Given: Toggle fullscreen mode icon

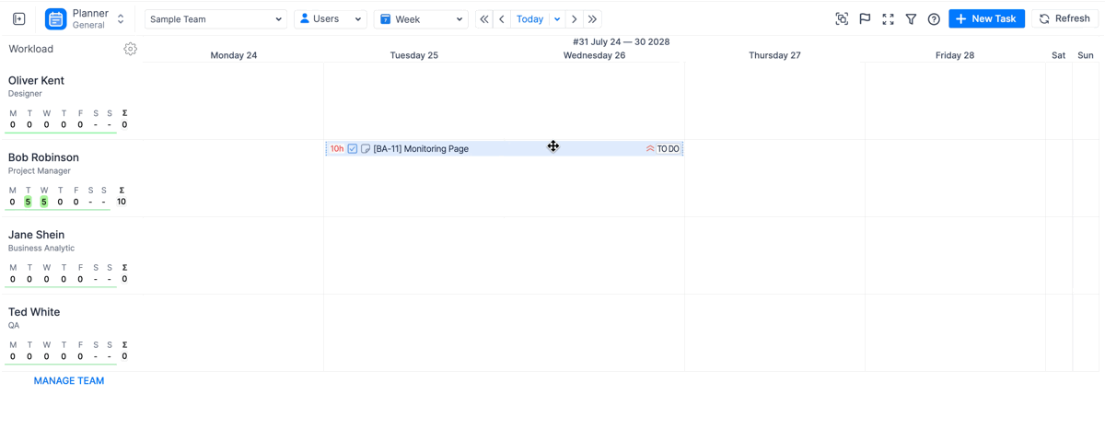Looking at the screenshot, I should [888, 18].
